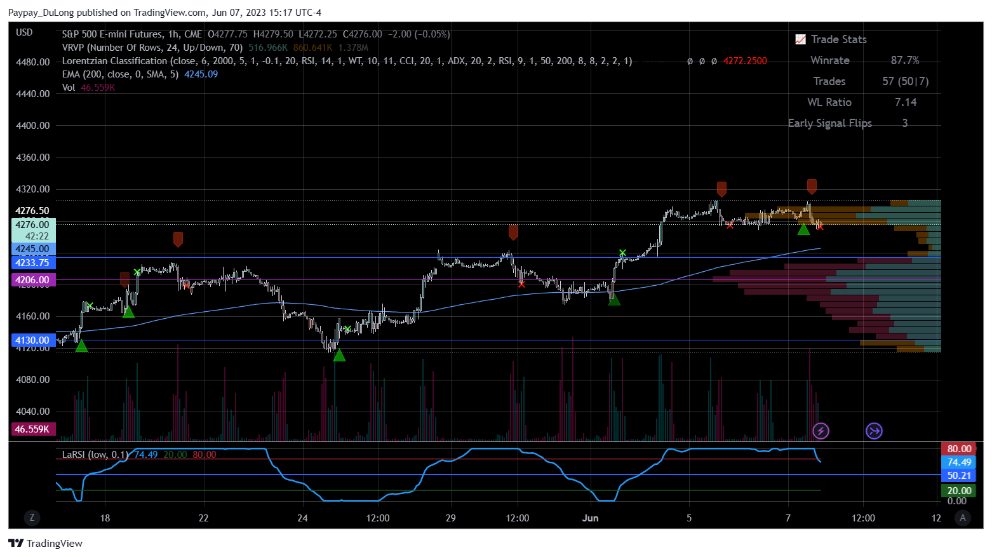This screenshot has height=557, width=992.
Task: Select the red sell label between May 29 and 12:00
Action: [513, 232]
